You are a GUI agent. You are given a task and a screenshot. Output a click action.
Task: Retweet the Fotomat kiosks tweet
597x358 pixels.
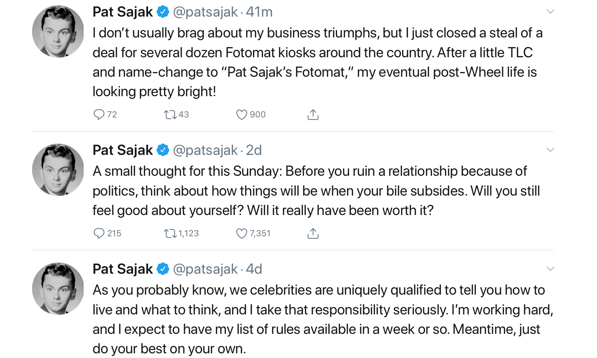click(170, 115)
